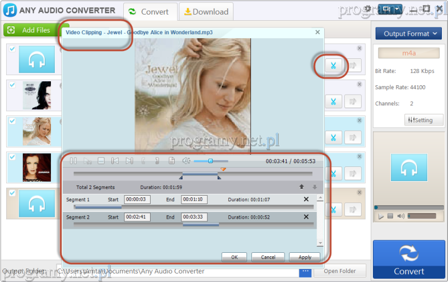Uncheck the first file's checkbox

[x=12, y=49]
